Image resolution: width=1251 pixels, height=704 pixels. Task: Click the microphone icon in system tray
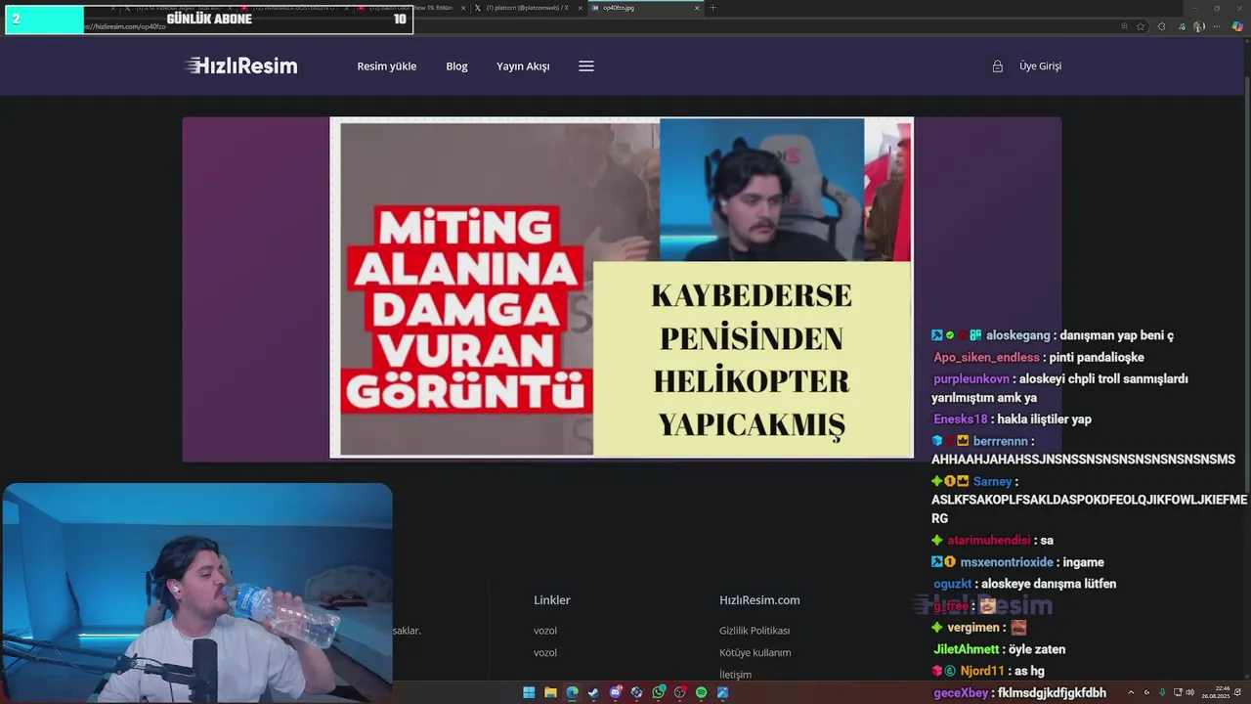[x=1162, y=692]
